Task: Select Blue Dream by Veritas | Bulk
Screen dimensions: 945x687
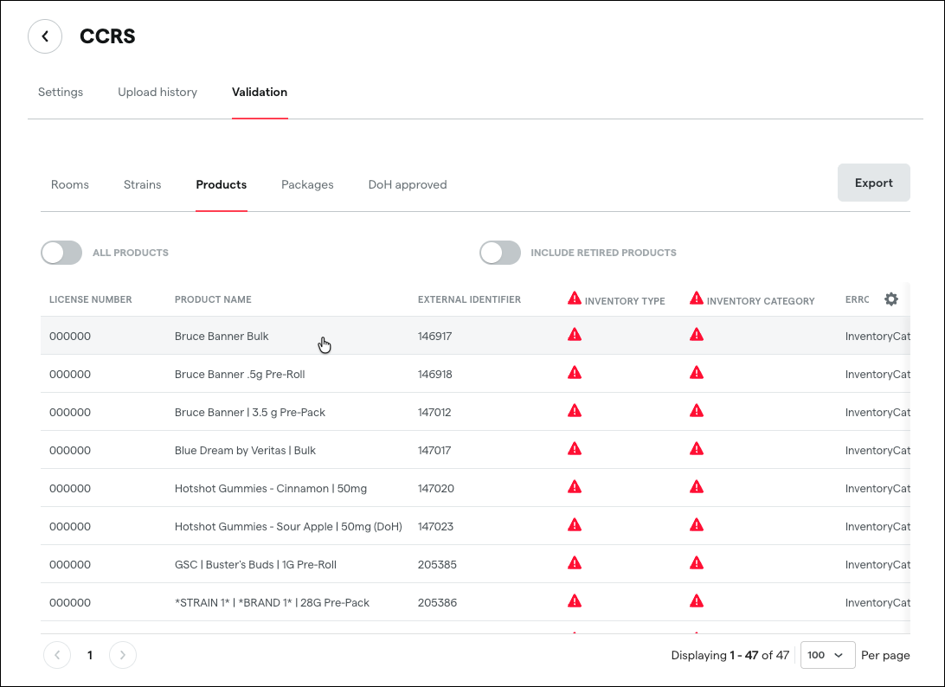Action: (x=245, y=450)
